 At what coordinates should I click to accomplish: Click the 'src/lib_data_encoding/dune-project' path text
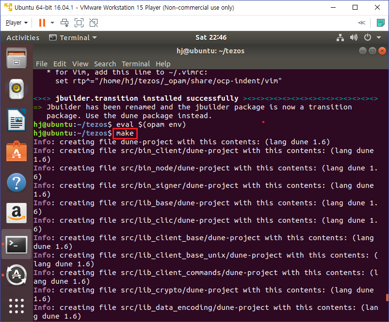(x=195, y=307)
